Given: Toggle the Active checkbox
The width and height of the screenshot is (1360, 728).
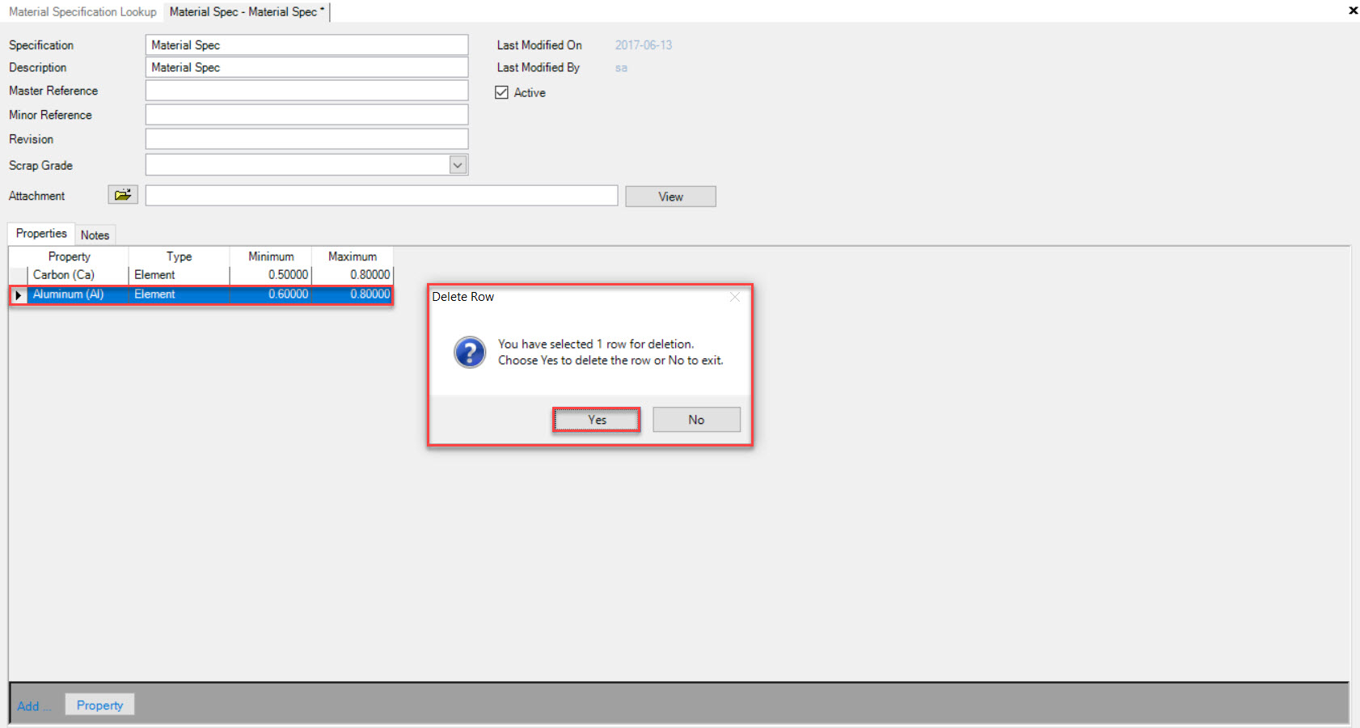Looking at the screenshot, I should pyautogui.click(x=501, y=92).
